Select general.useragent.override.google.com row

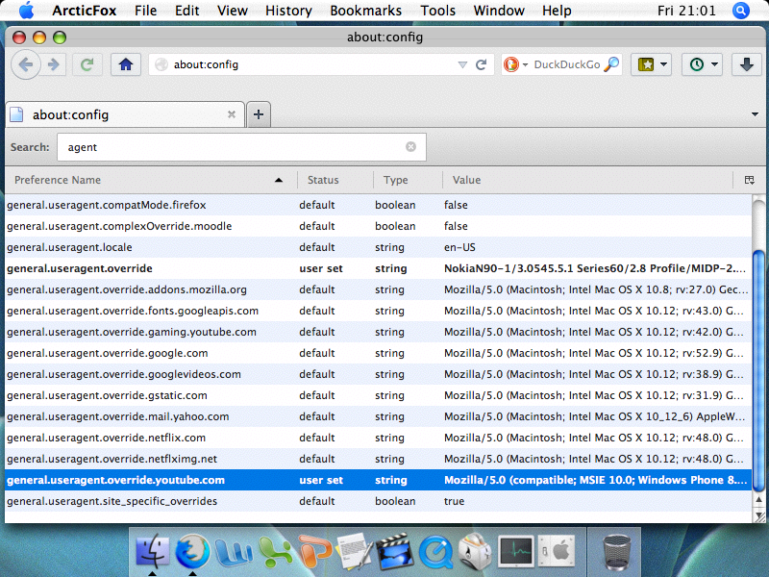point(378,353)
